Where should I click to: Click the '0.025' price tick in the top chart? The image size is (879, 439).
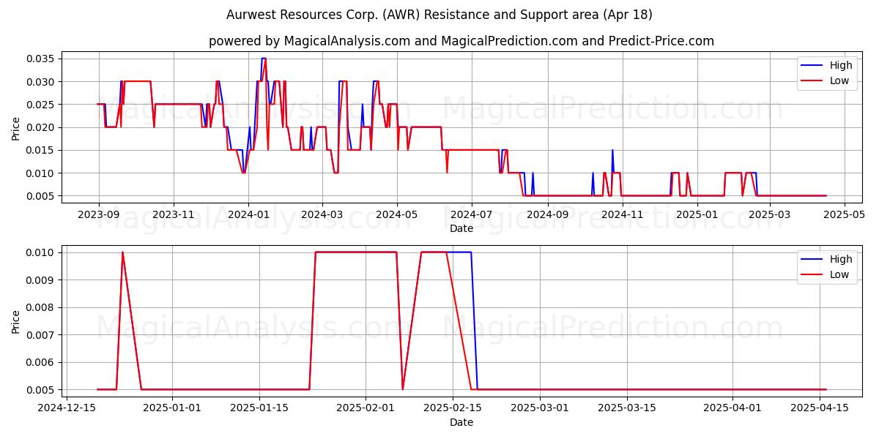42,105
